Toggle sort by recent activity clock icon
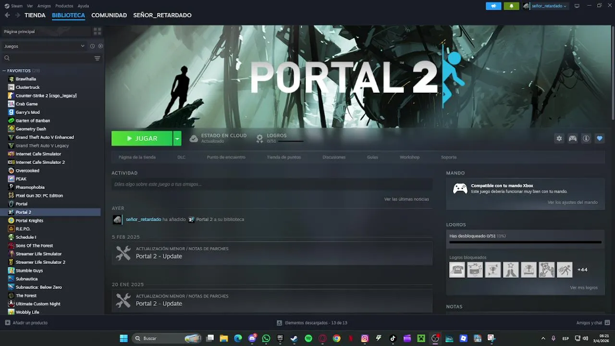The image size is (615, 346). coord(92,46)
